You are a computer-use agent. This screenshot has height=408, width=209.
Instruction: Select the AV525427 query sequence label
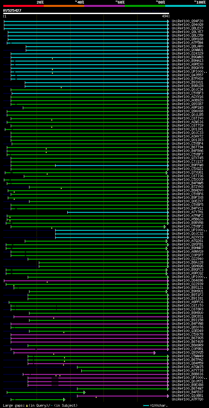click(12, 10)
